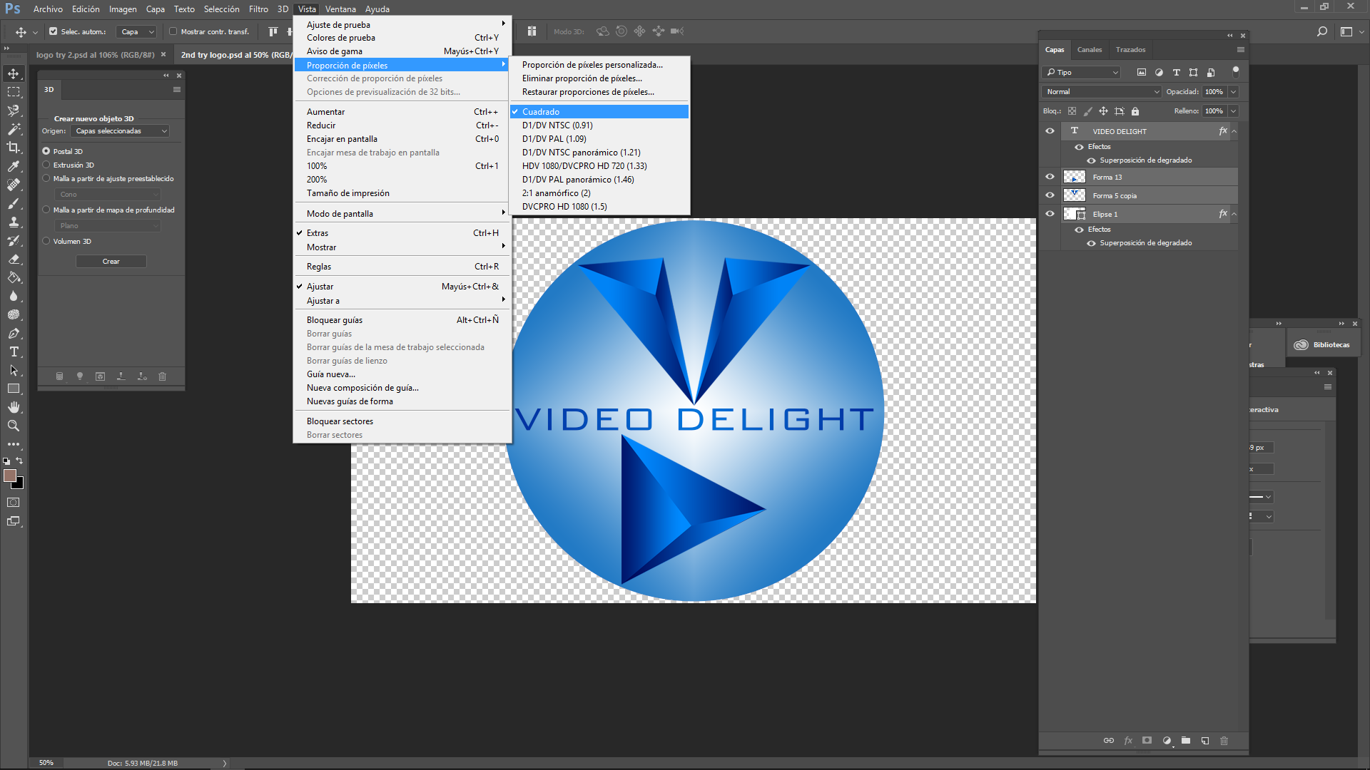Select the Path Selection tool
This screenshot has height=770, width=1370.
point(14,370)
